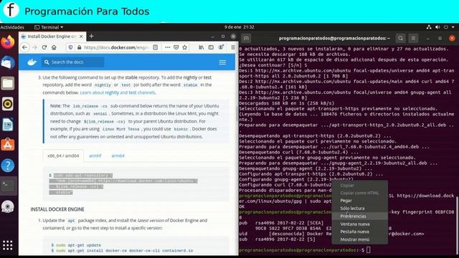Screen dimensions: 459x258
Task: Open LibreOffice Writer dock icon
Action: (8, 125)
